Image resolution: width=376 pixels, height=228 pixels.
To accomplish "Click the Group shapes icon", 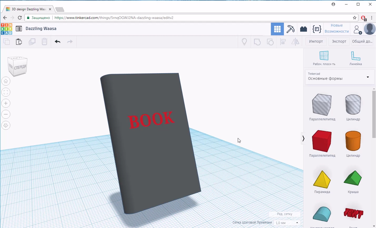I will (257, 42).
